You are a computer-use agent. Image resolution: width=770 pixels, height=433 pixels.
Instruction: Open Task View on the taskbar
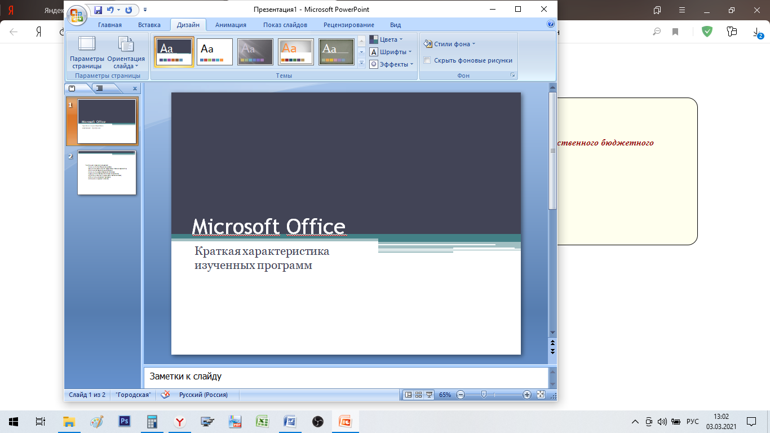point(41,421)
